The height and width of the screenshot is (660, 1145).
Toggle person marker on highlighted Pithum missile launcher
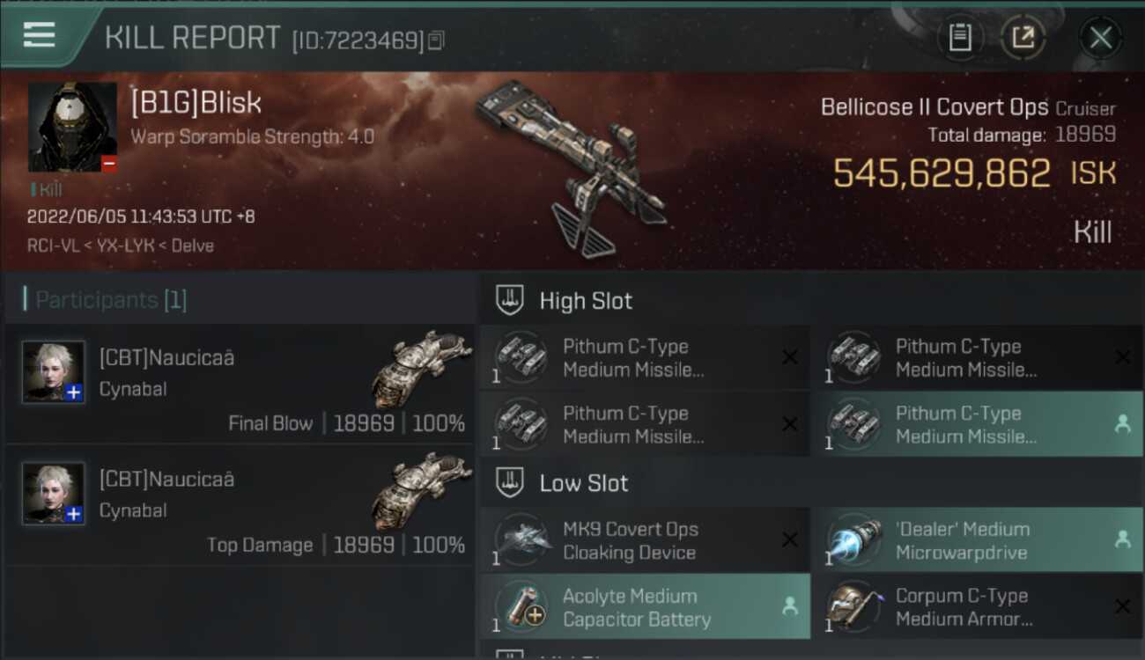(x=1122, y=424)
